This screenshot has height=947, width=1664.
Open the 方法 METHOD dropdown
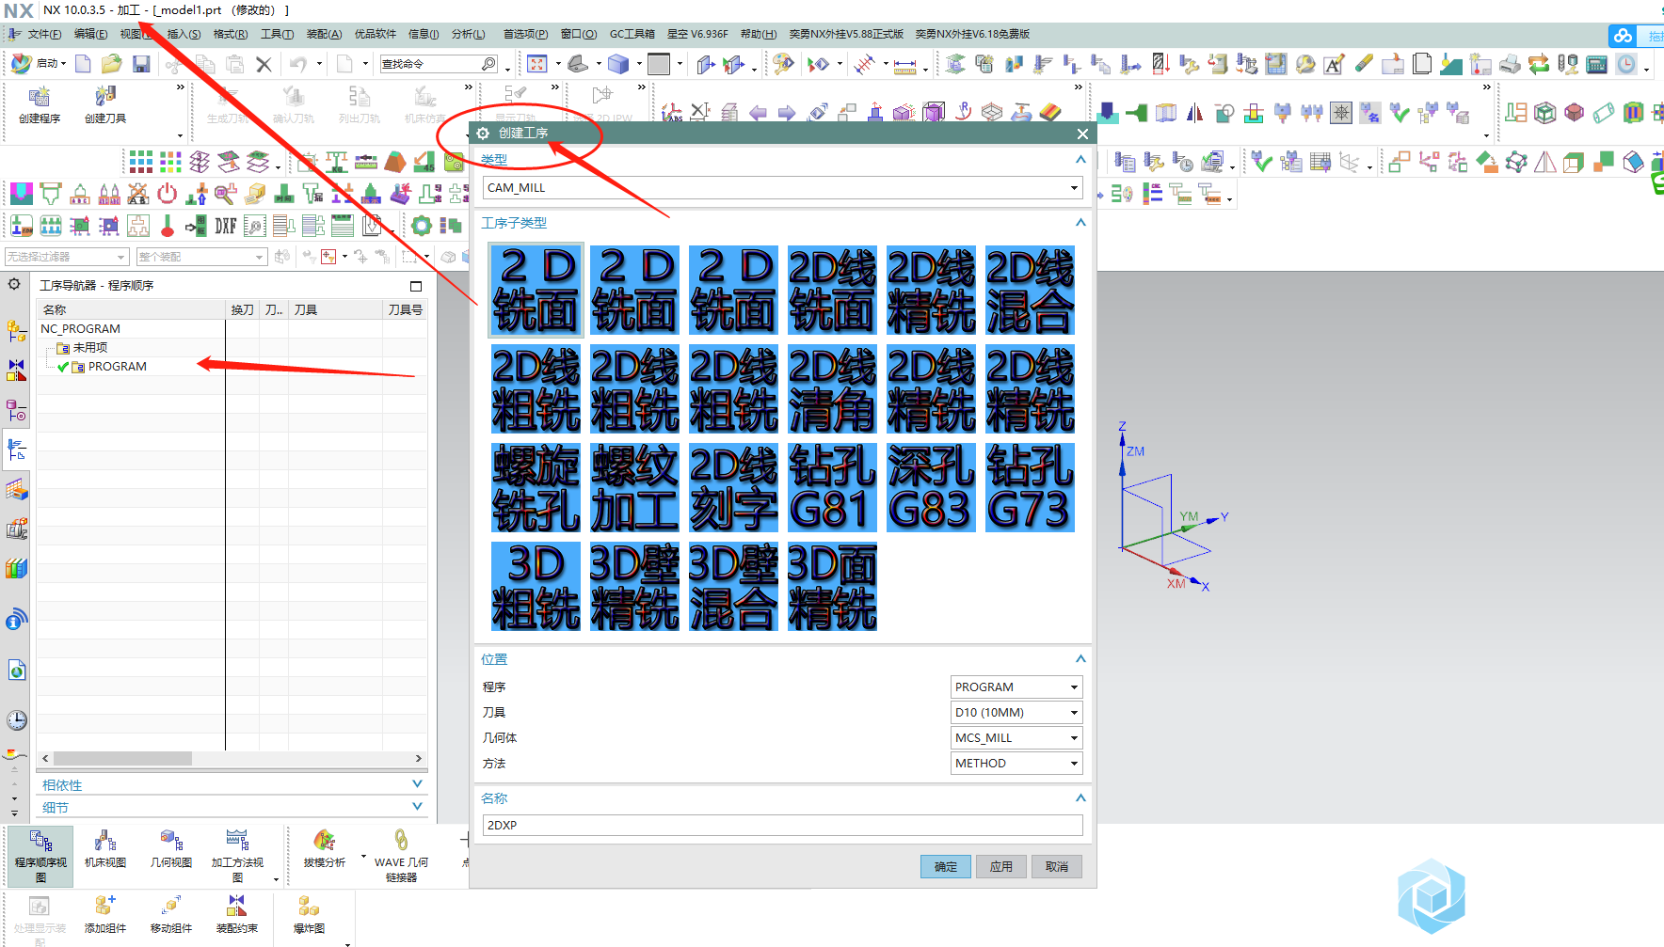[1016, 763]
